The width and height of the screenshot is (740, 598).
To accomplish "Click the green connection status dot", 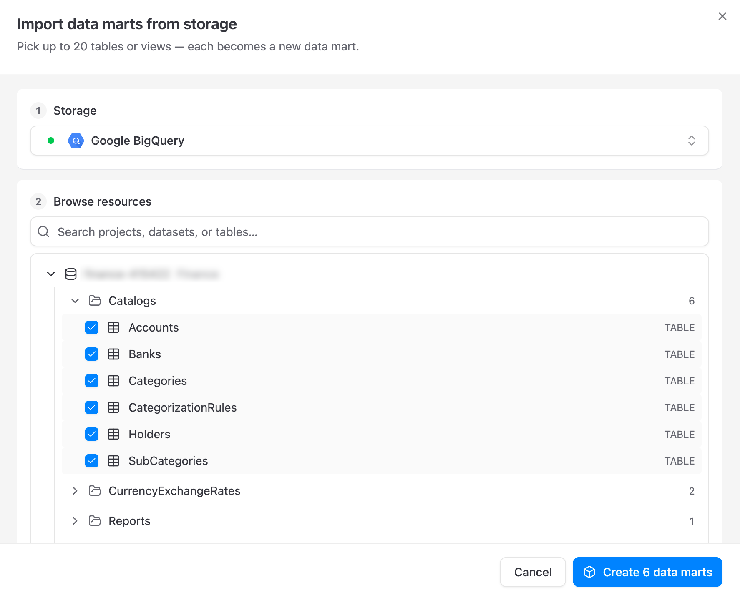I will (51, 141).
